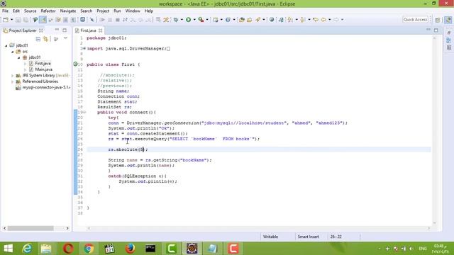Click the Debug bug icon

click(x=176, y=20)
